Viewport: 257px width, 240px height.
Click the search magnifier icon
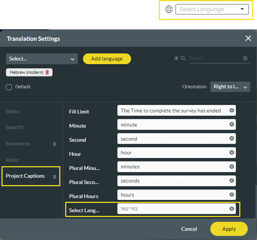(x=183, y=58)
